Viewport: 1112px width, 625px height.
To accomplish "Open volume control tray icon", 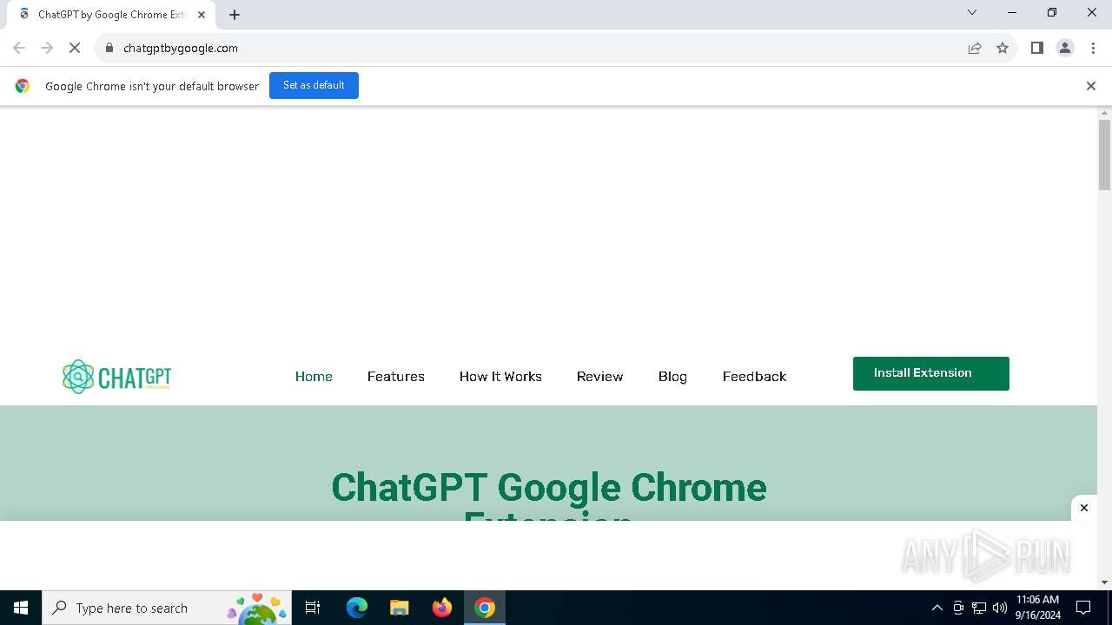I will 1000,608.
